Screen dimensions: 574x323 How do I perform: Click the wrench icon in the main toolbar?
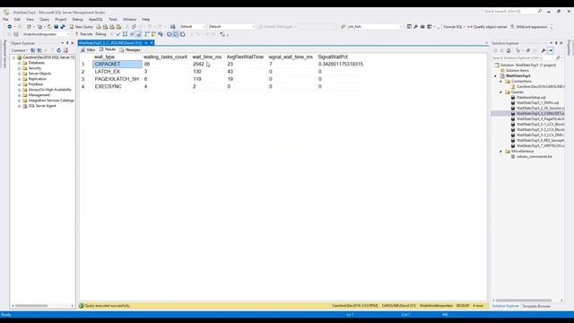[x=415, y=27]
